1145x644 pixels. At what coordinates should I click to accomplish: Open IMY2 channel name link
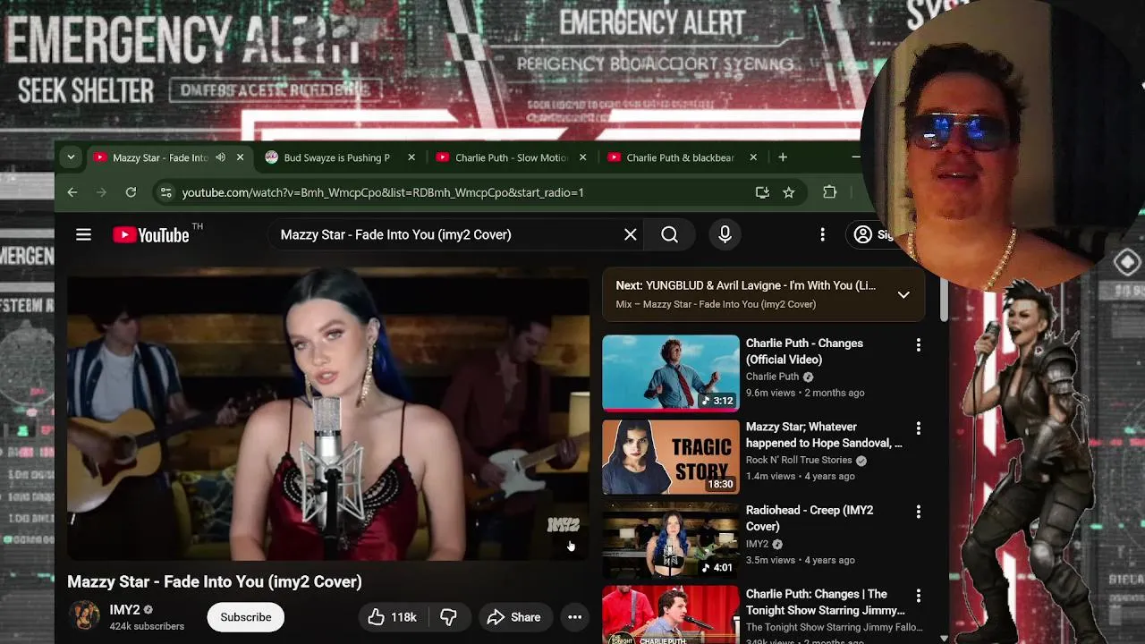124,610
